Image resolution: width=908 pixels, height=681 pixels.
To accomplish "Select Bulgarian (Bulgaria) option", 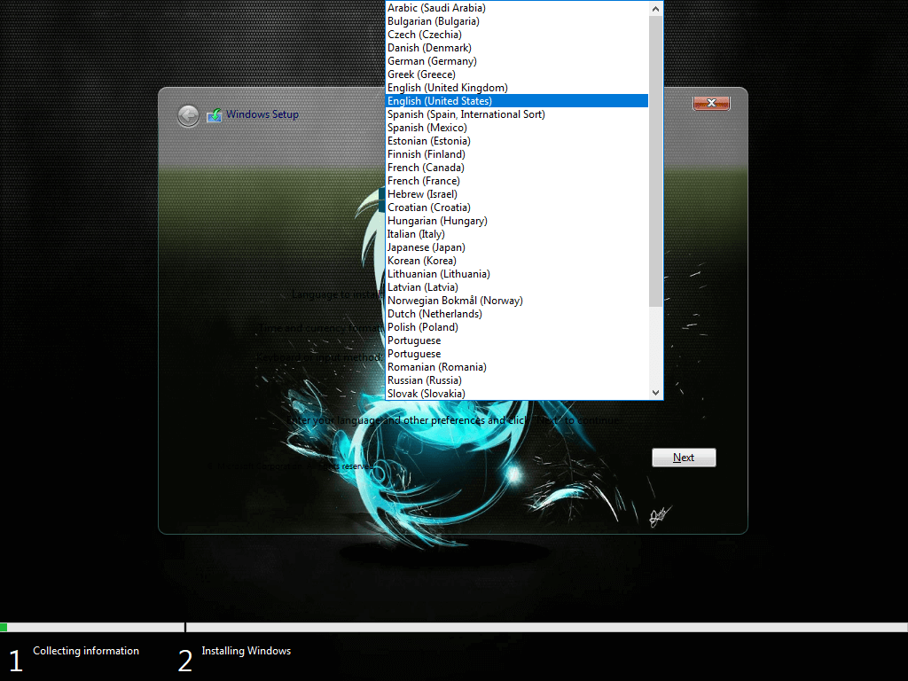I will coord(517,21).
